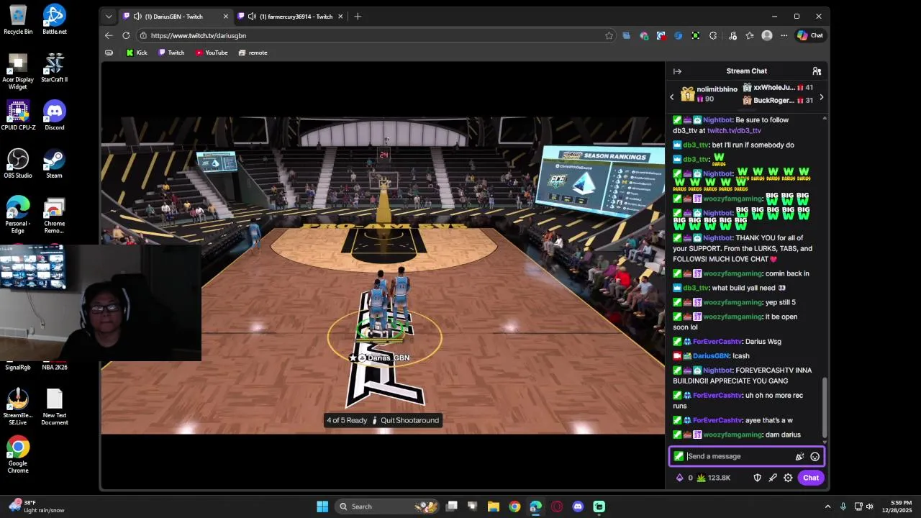The width and height of the screenshot is (921, 518).
Task: Send message with the purple Chat button
Action: coord(811,478)
